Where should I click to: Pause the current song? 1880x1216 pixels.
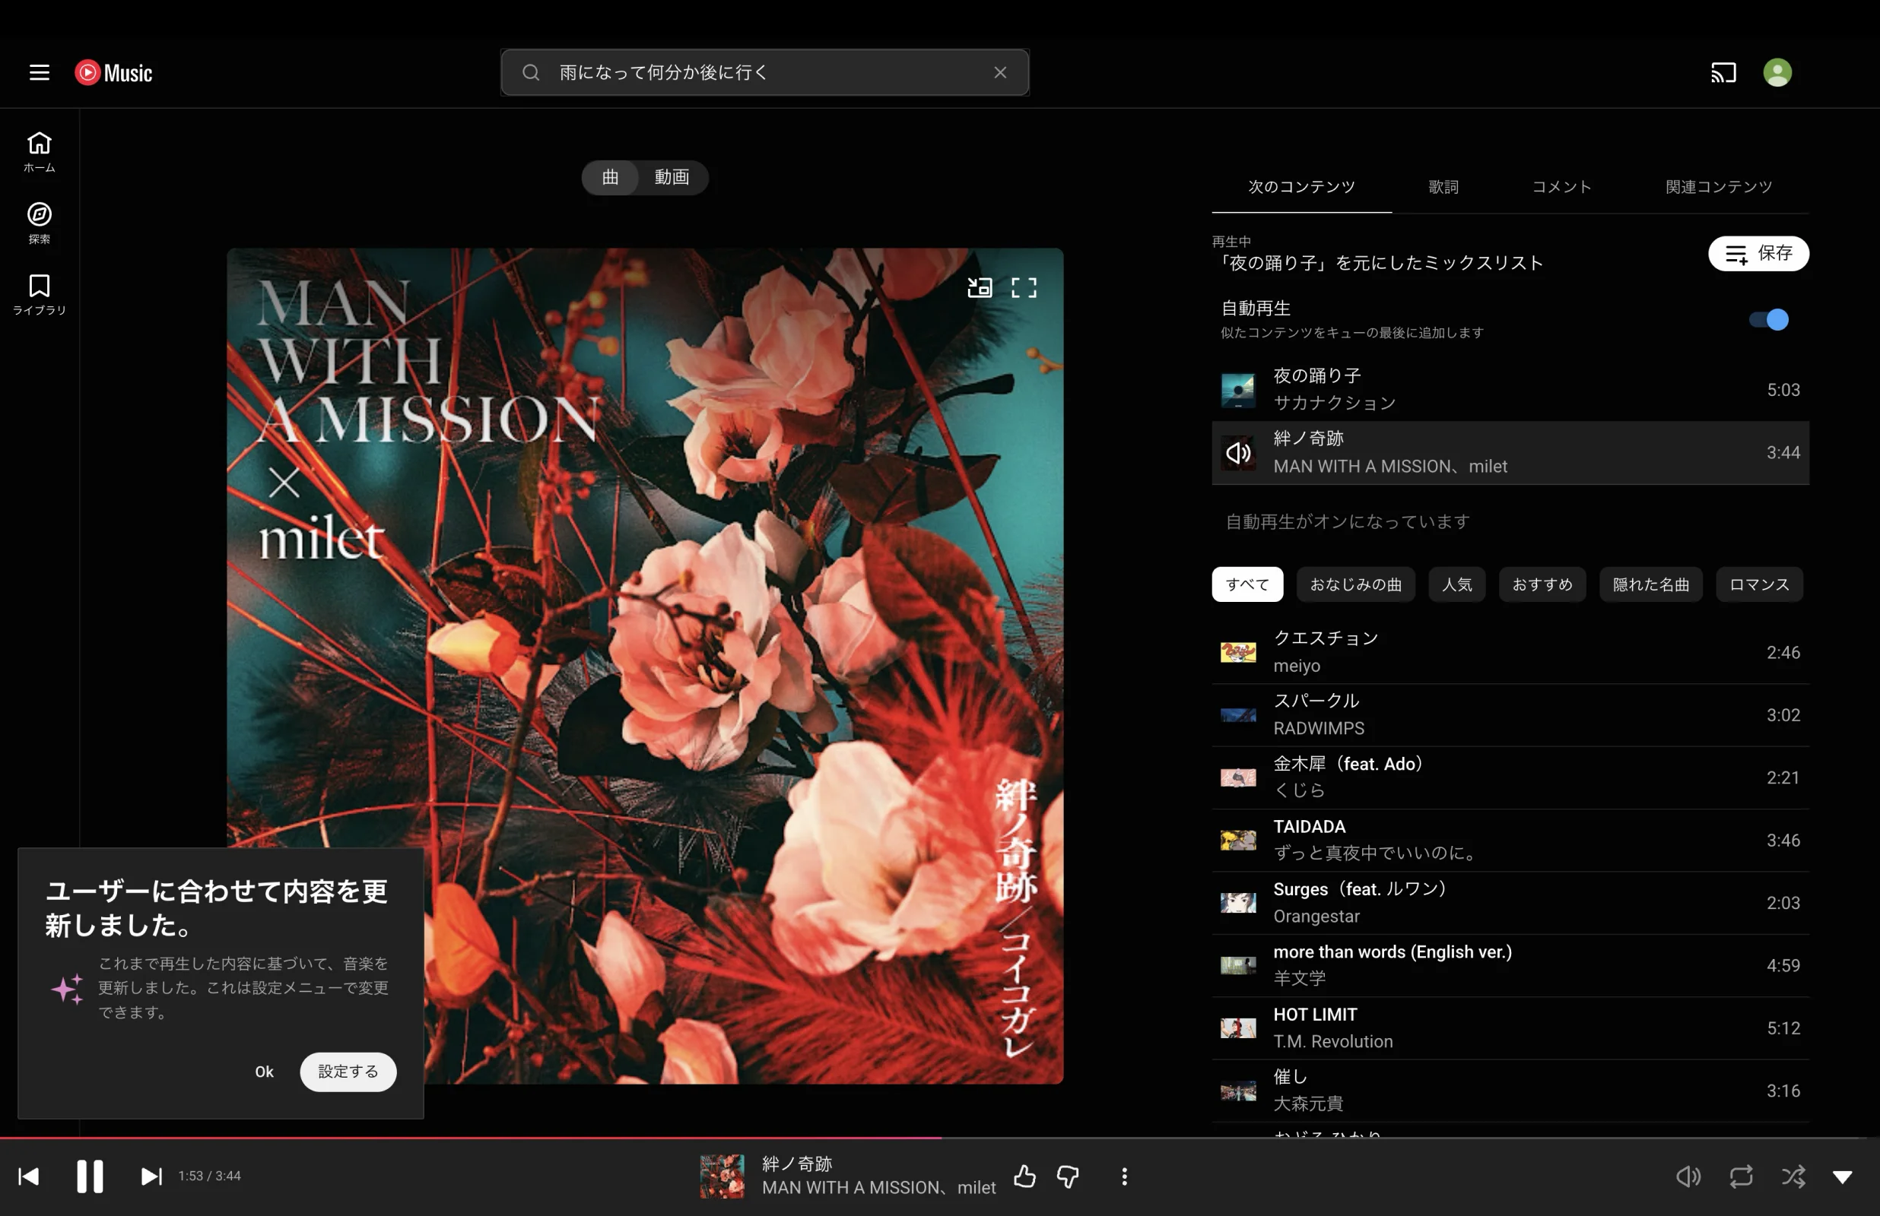90,1176
